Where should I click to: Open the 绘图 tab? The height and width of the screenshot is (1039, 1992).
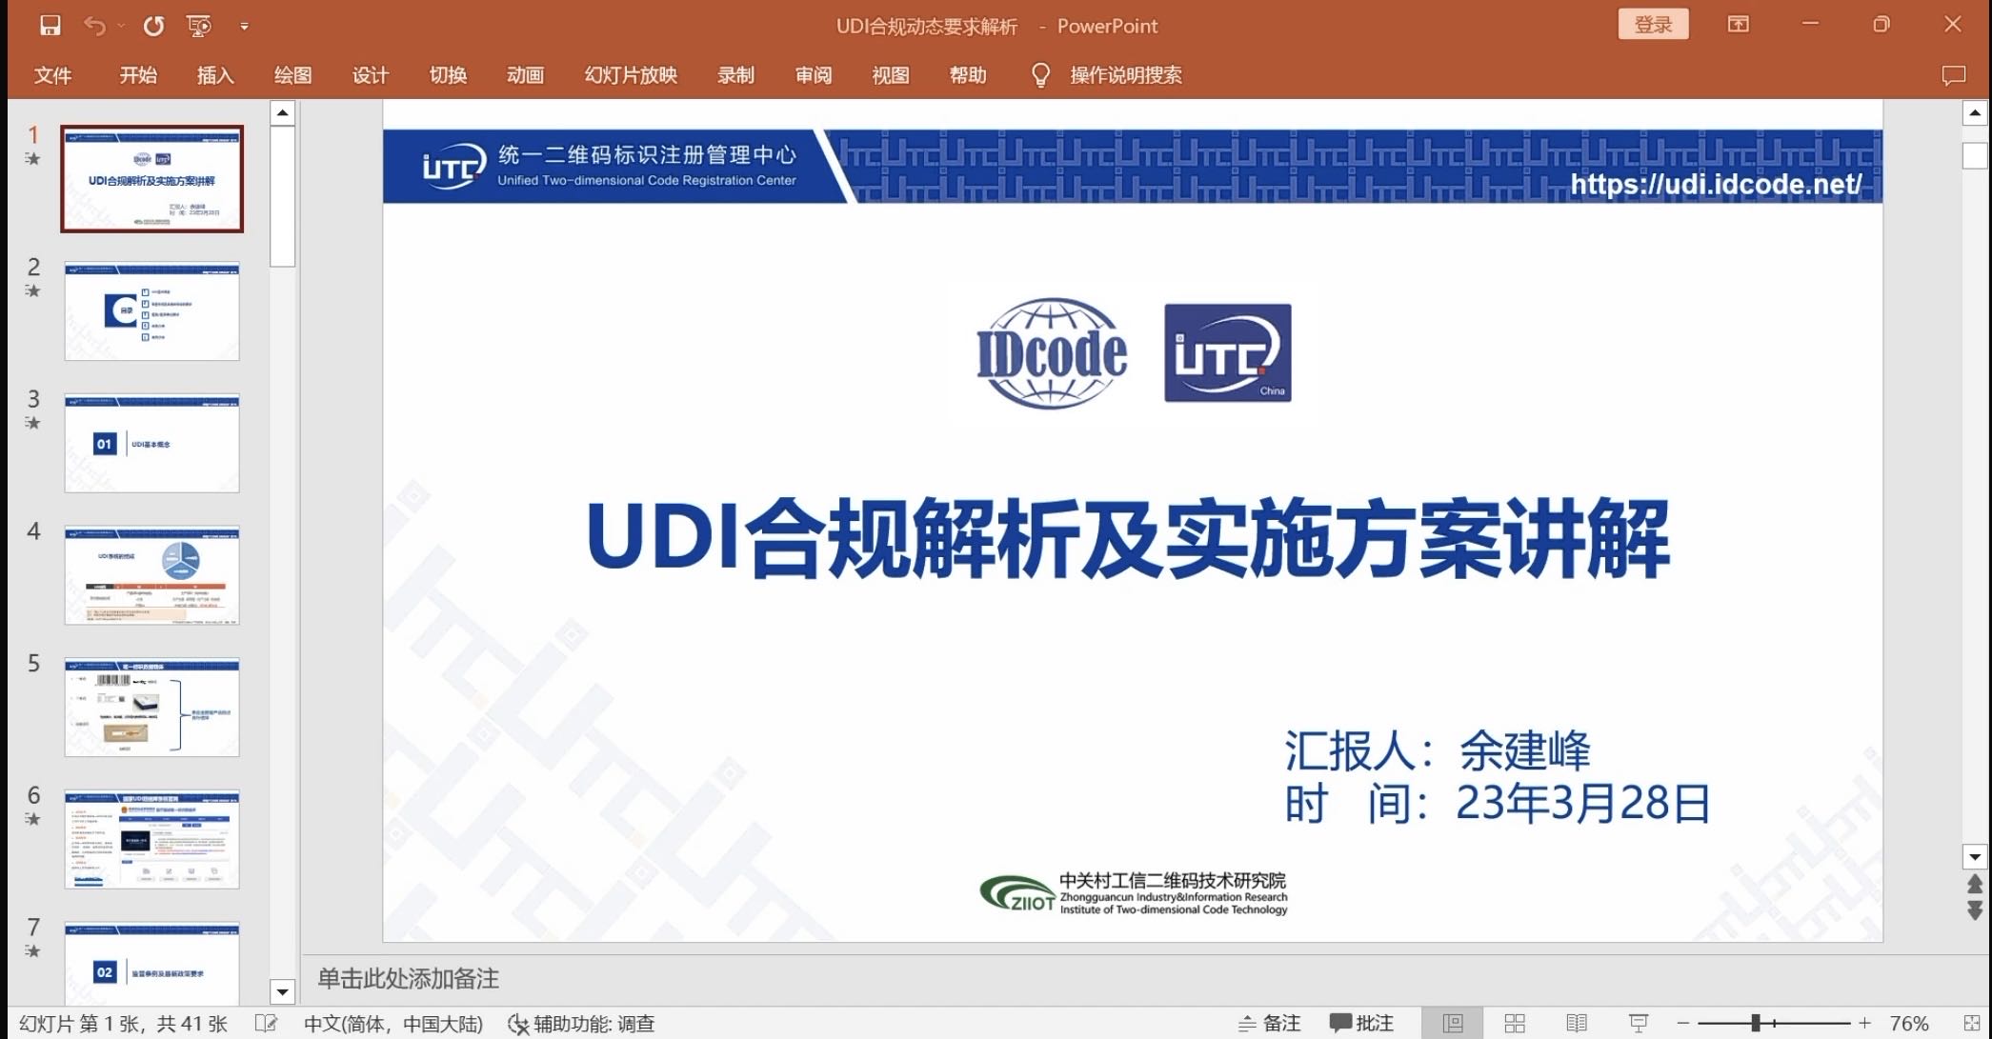[x=292, y=75]
